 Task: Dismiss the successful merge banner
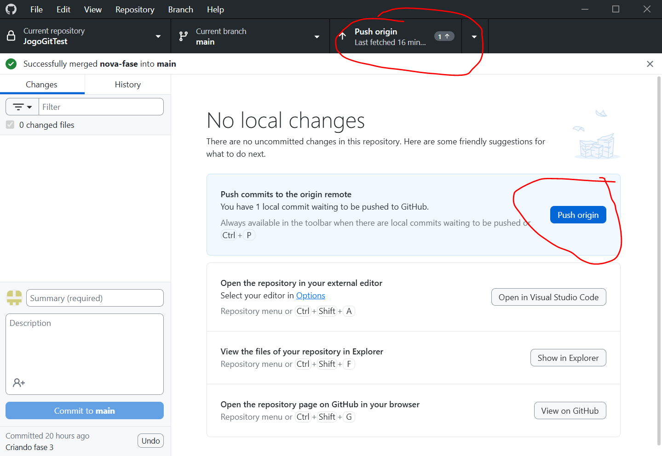click(650, 64)
